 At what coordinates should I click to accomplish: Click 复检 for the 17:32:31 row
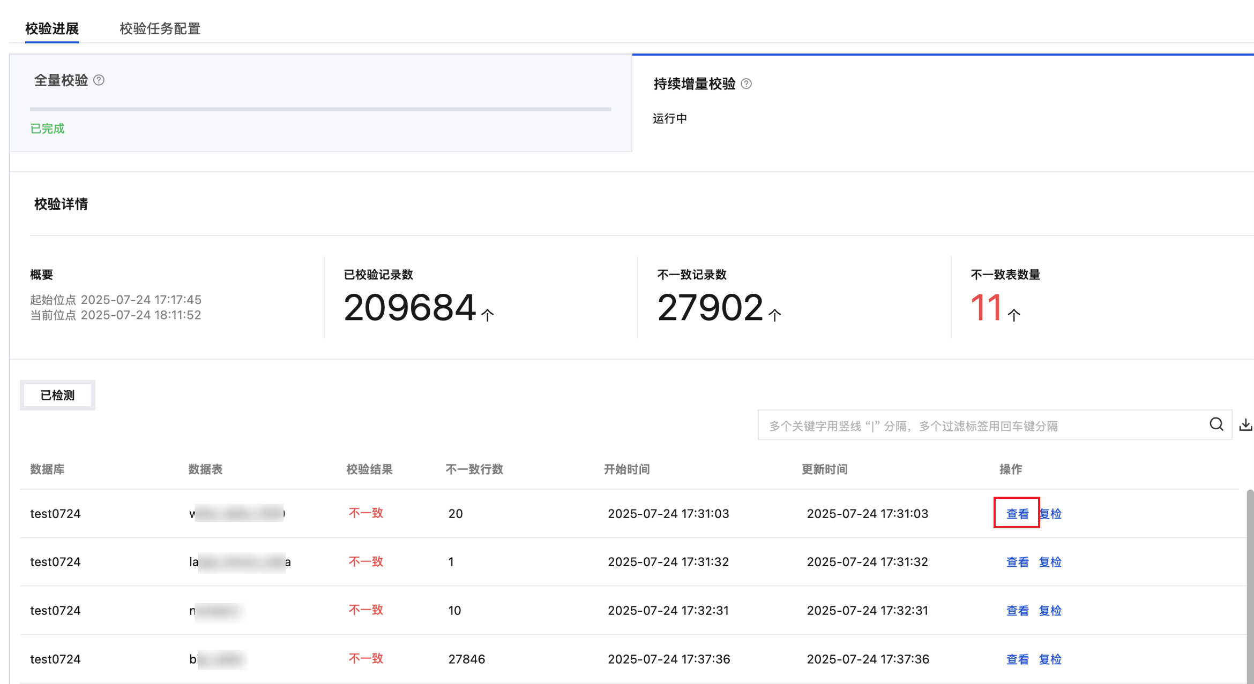point(1050,611)
